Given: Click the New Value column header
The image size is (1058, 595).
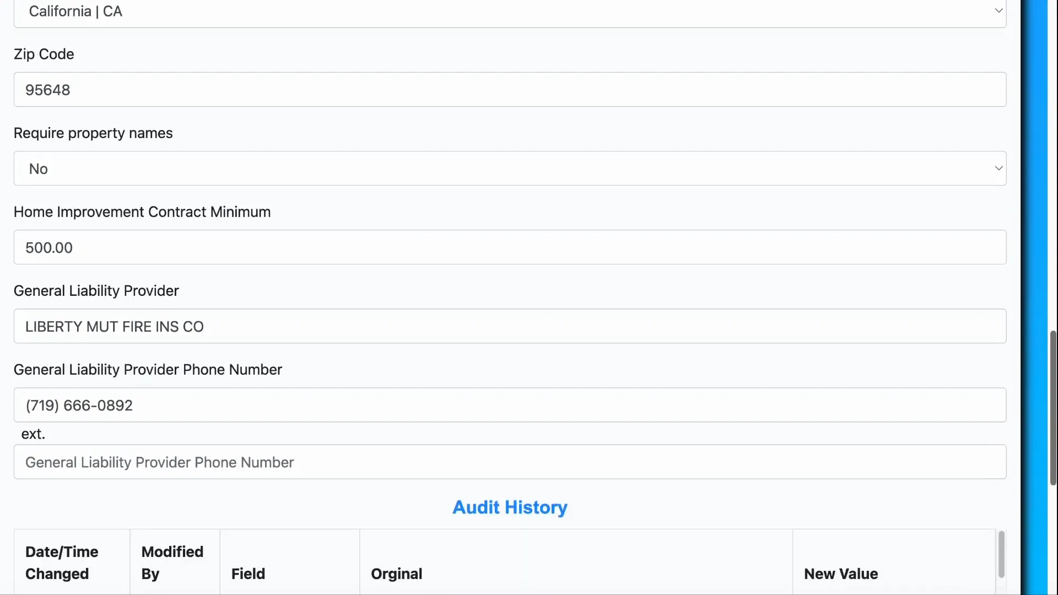Looking at the screenshot, I should 840,574.
